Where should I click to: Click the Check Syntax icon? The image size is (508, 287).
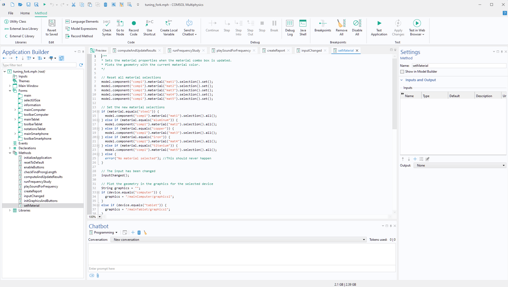107,23
